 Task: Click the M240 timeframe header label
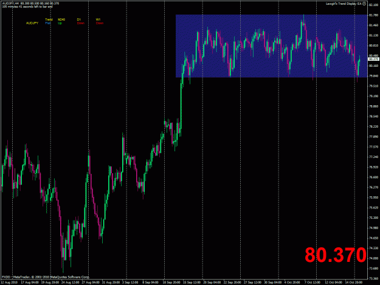click(x=61, y=19)
